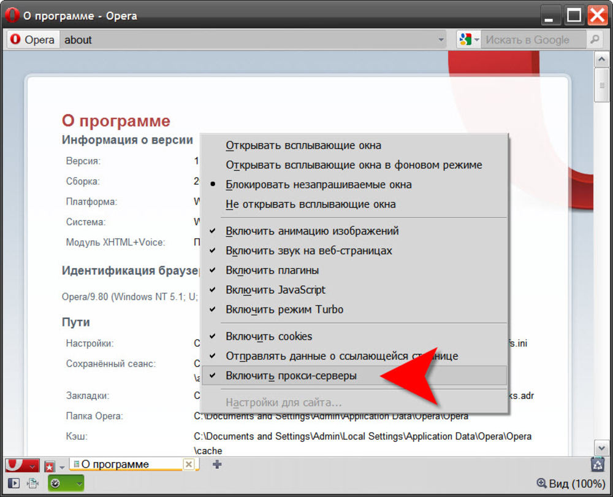Click the Закладки: label
This screenshot has width=613, height=497.
(x=88, y=396)
